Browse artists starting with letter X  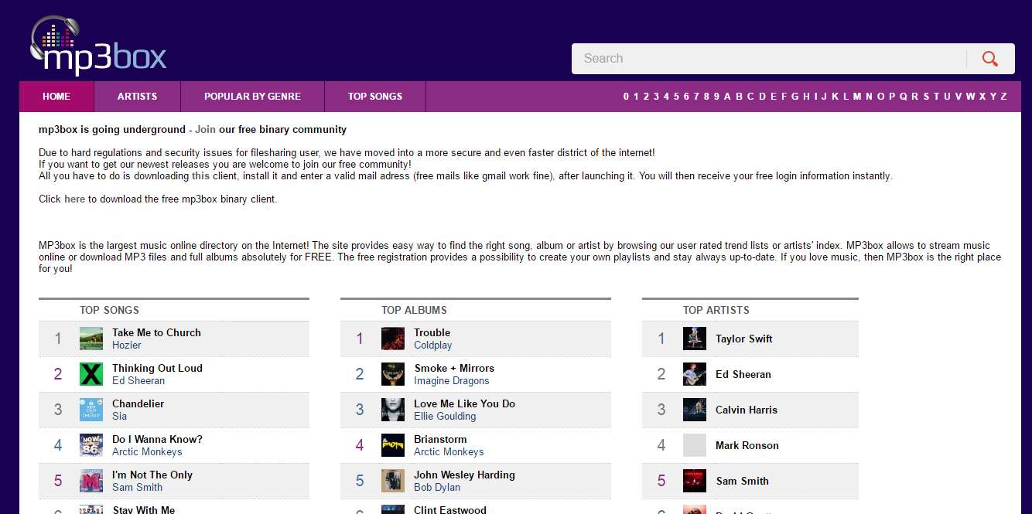(982, 97)
